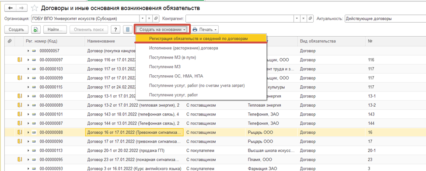Viewport: 426px width, 171px height.
Task: Open the Контрагент form with the open-form icon
Action: pyautogui.click(x=310, y=18)
